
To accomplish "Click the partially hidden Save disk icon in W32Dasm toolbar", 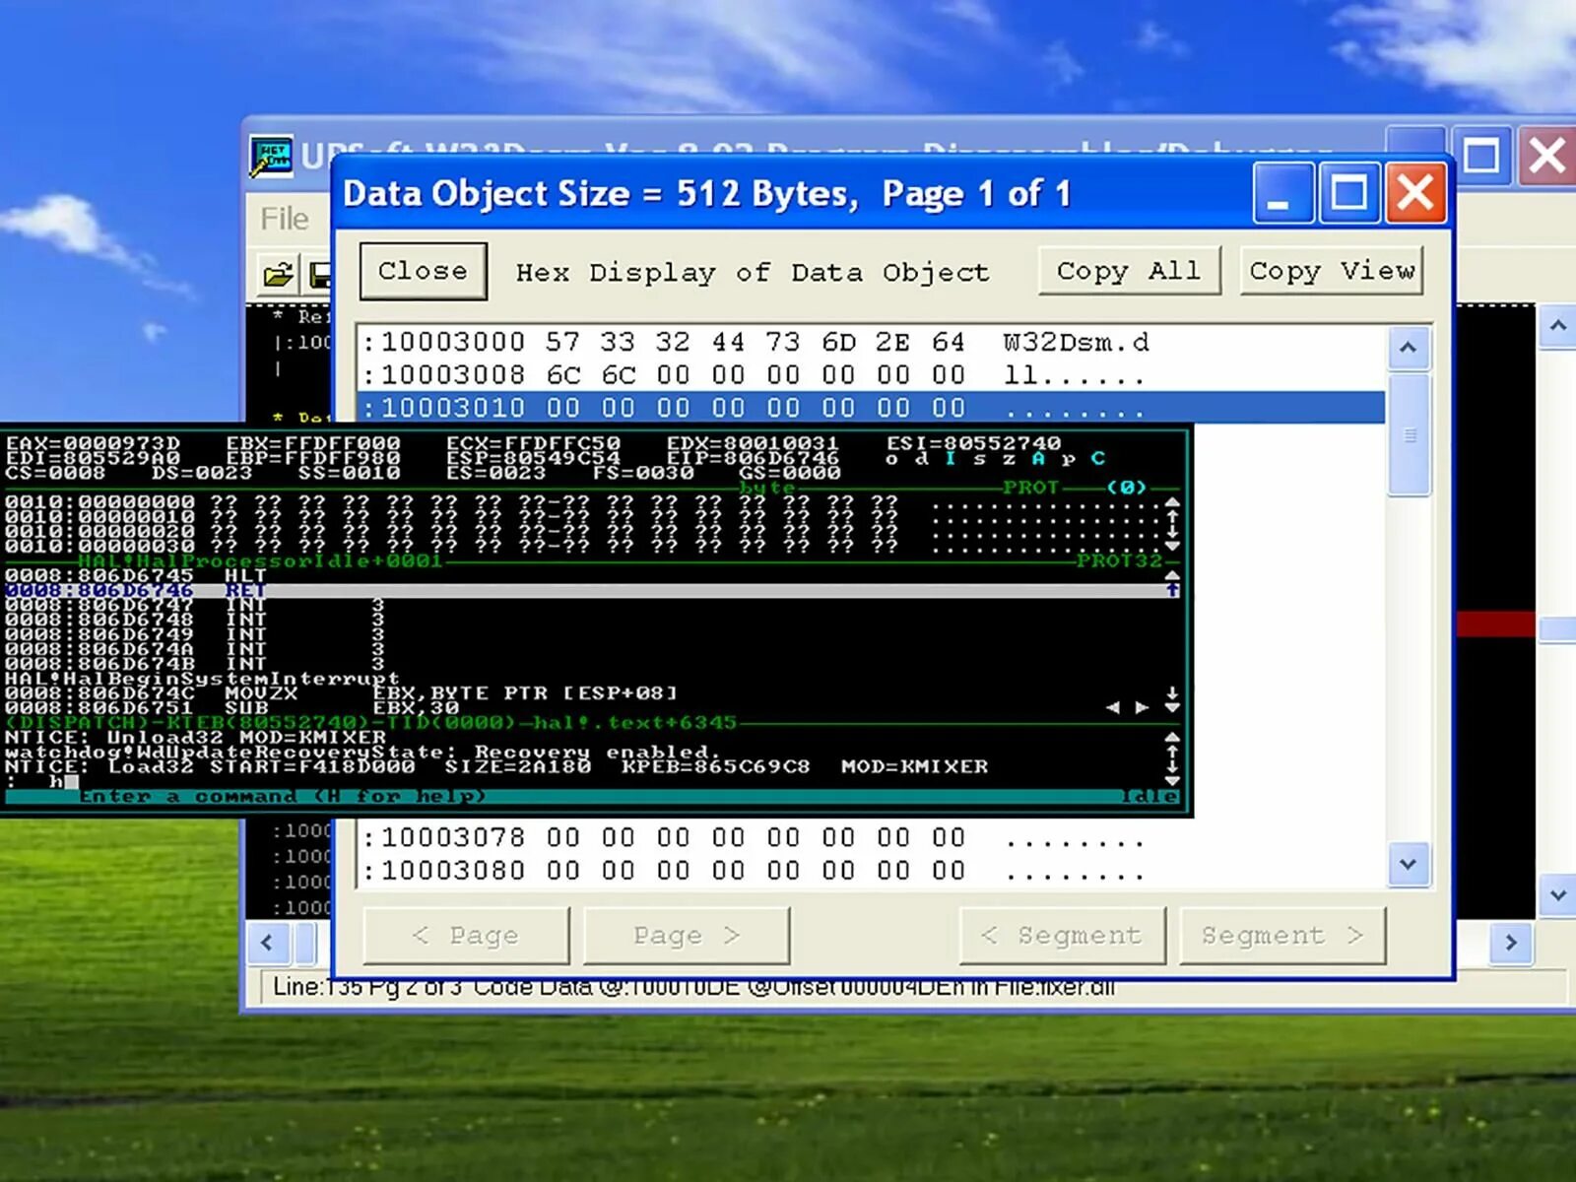I will point(319,275).
